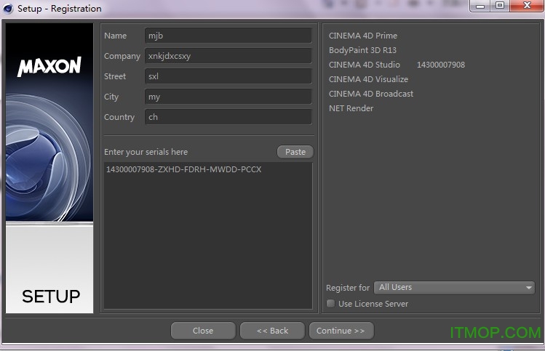Enable the Use License Server checkbox
This screenshot has height=351, width=545.
(x=331, y=304)
